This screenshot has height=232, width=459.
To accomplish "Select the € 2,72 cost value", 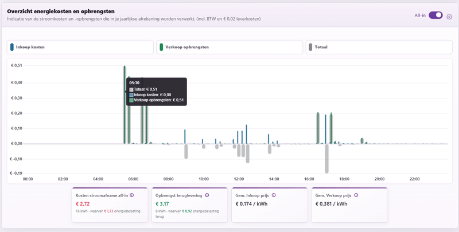I will point(81,204).
